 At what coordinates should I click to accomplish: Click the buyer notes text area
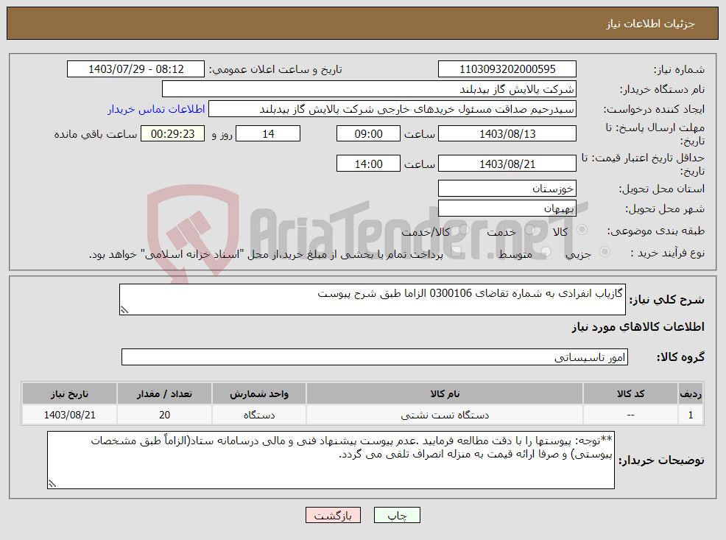(x=331, y=460)
